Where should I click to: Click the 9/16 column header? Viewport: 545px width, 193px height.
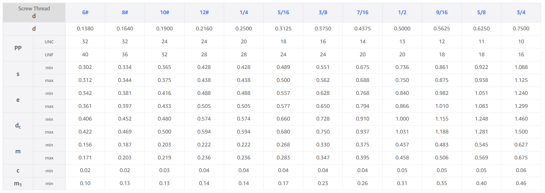(442, 12)
